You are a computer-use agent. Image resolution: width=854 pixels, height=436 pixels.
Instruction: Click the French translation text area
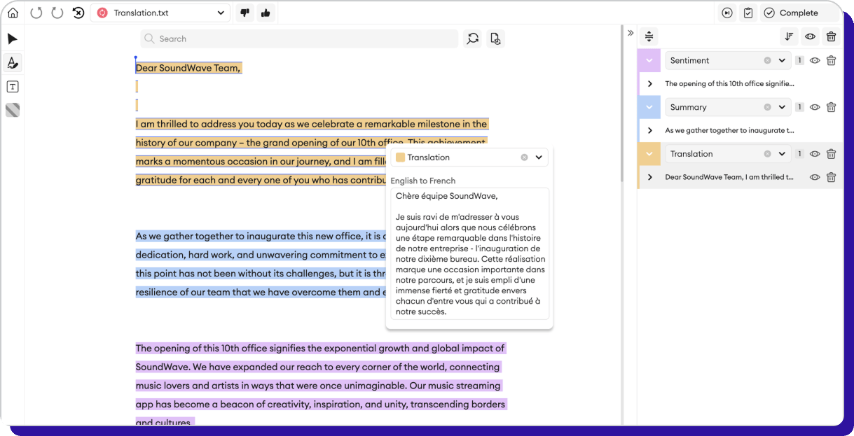(469, 253)
